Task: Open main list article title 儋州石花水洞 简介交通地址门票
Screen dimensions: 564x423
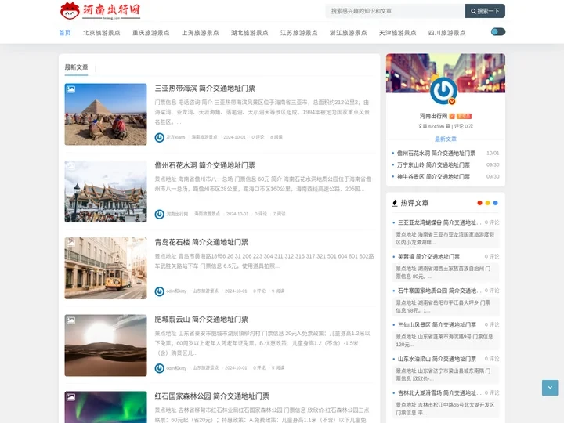Action: coord(205,165)
